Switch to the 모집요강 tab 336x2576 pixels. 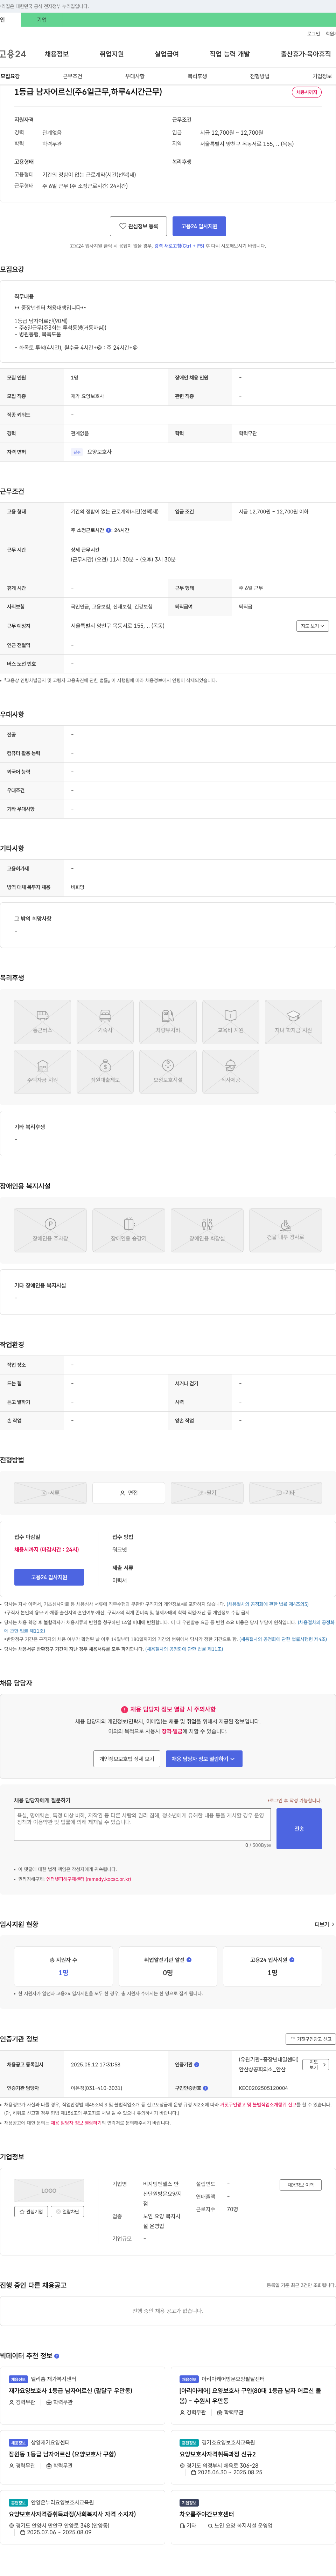point(10,76)
